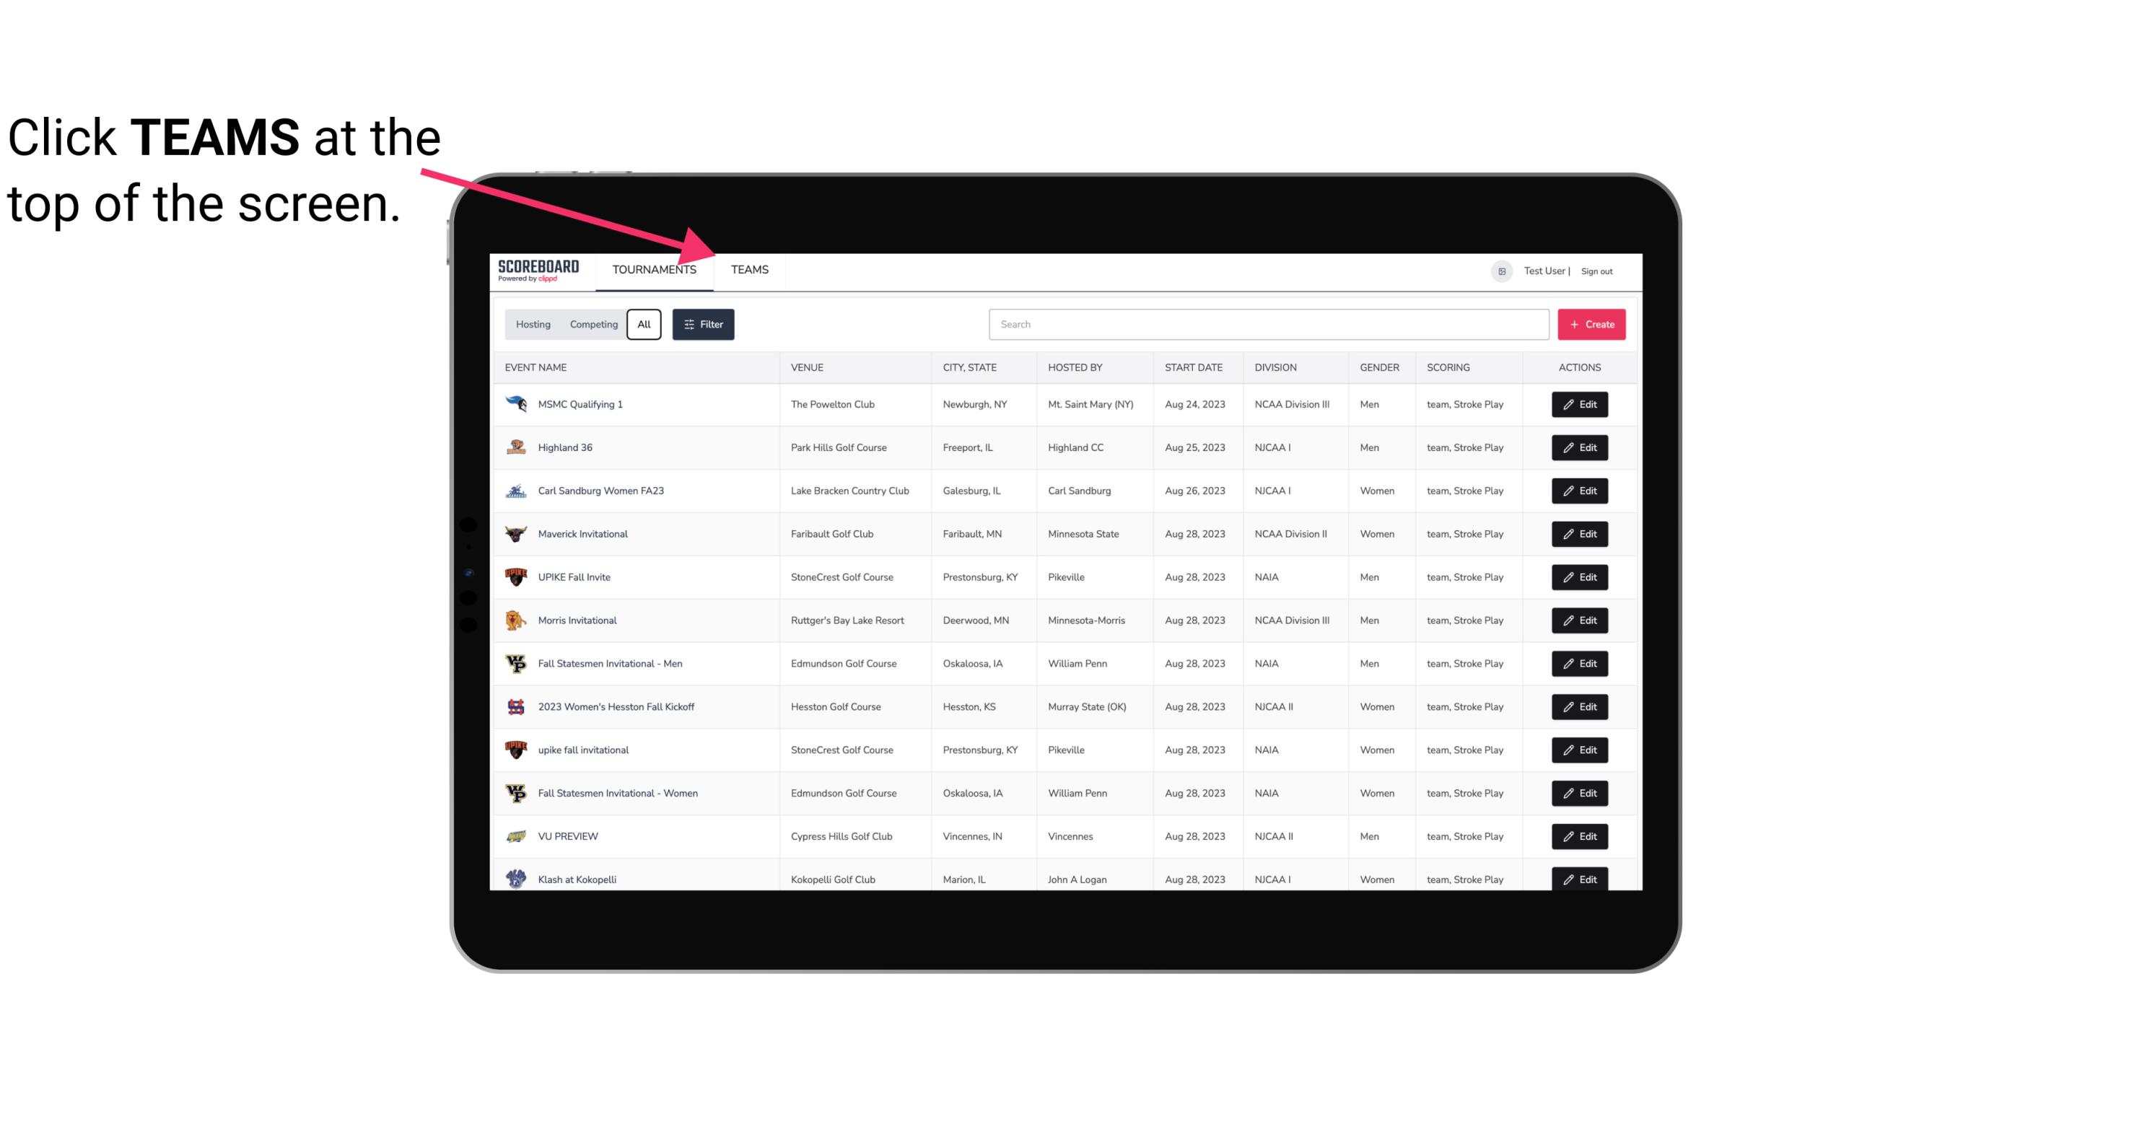Click the Edit icon for Maverick Invitational
This screenshot has height=1145, width=2129.
coord(1581,533)
